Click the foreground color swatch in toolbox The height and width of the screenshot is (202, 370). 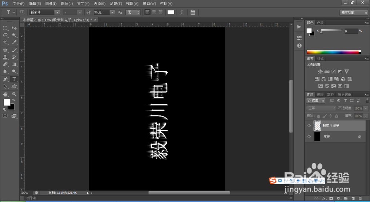(7, 102)
